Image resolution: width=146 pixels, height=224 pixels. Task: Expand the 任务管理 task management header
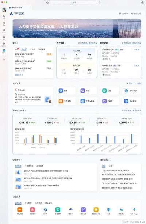[x=61, y=43]
